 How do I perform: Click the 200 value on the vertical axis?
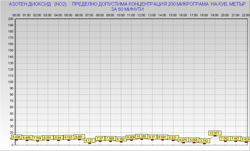point(11,19)
